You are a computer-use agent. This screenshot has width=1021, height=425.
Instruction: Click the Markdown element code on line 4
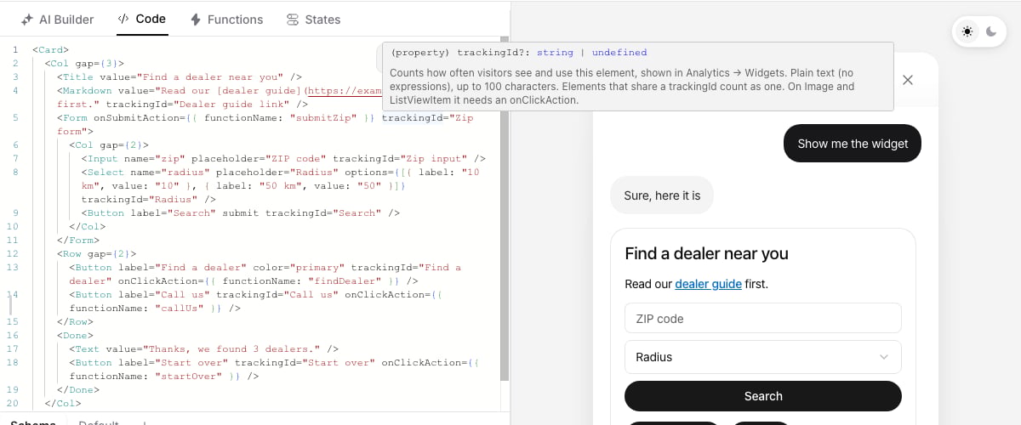[220, 90]
